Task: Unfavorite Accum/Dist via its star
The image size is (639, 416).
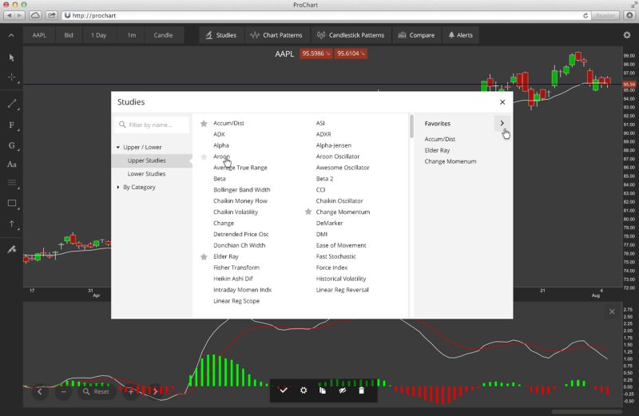Action: (x=204, y=123)
